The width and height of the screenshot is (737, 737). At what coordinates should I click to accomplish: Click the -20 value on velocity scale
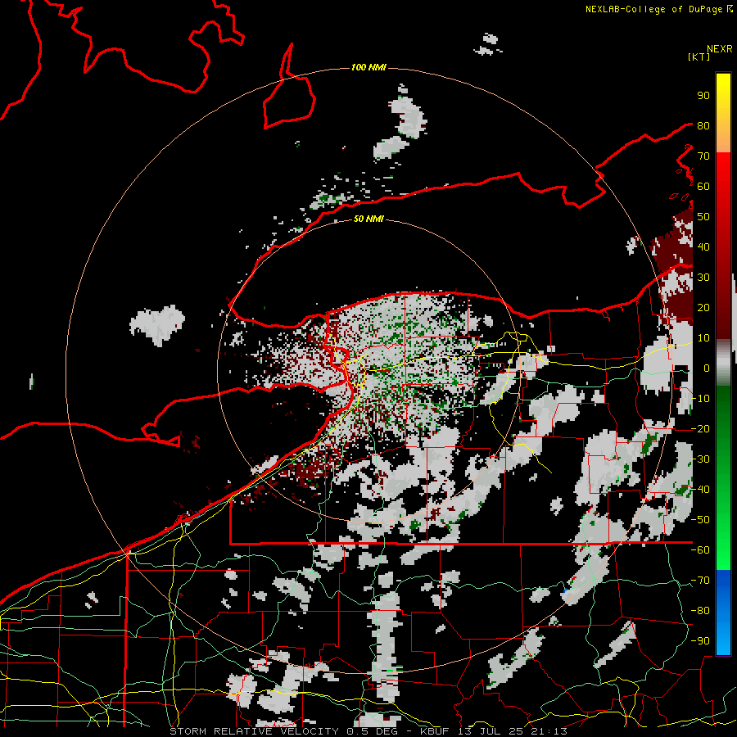click(700, 429)
